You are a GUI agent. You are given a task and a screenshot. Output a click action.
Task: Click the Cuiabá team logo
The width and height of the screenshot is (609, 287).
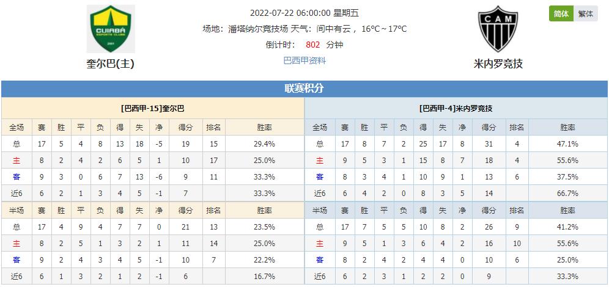point(111,29)
